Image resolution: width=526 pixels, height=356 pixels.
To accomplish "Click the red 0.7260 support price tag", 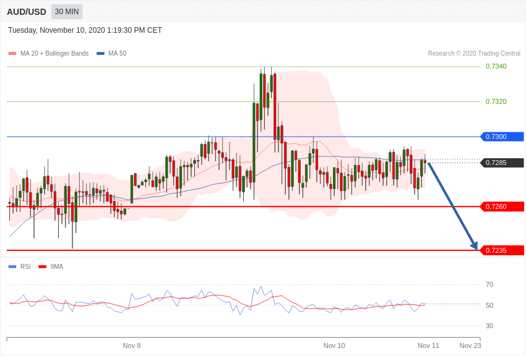I will (502, 206).
